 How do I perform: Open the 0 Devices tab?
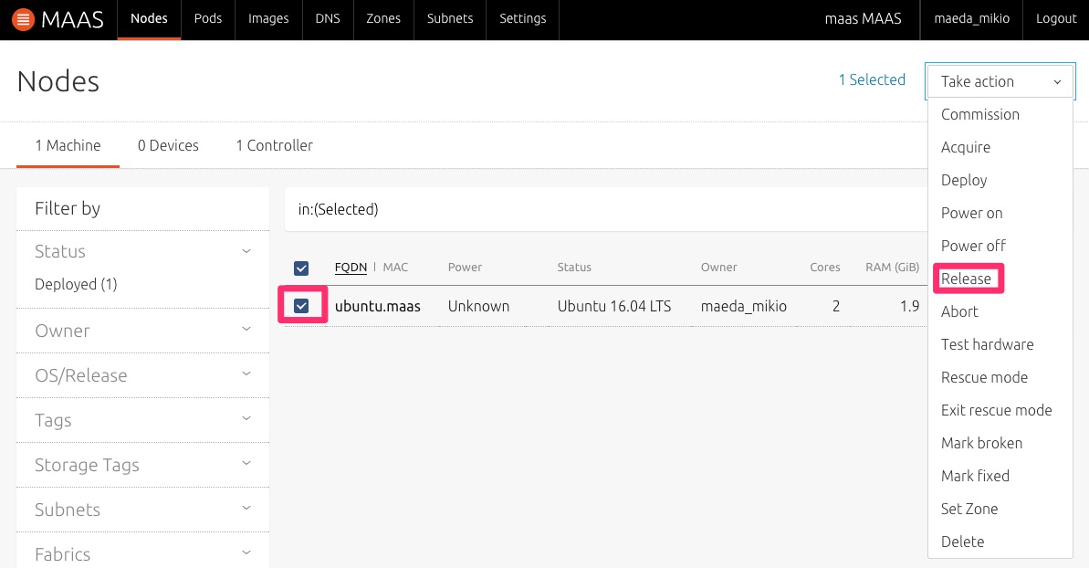point(168,145)
